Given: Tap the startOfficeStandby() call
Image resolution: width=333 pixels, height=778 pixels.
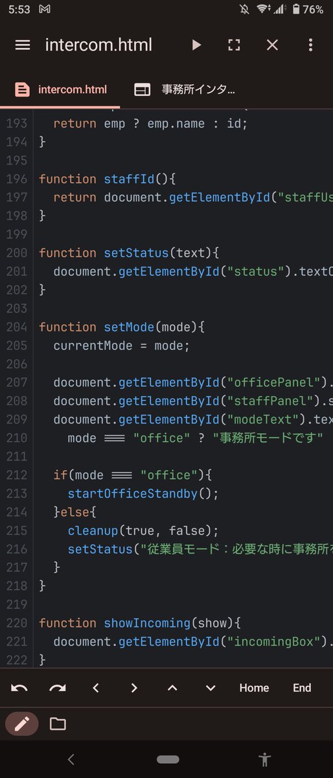Looking at the screenshot, I should coord(143,493).
